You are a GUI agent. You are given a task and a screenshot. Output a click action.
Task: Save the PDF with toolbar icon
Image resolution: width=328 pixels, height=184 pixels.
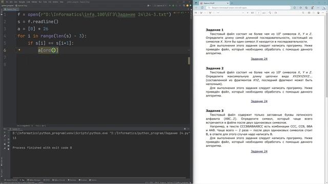[x=314, y=13]
